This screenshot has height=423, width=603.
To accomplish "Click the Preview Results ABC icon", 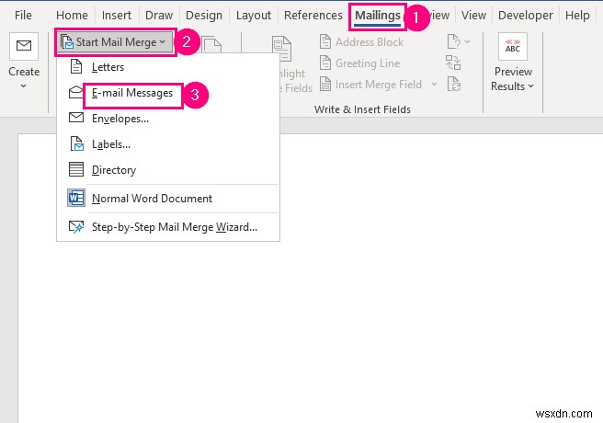I will pos(513,46).
